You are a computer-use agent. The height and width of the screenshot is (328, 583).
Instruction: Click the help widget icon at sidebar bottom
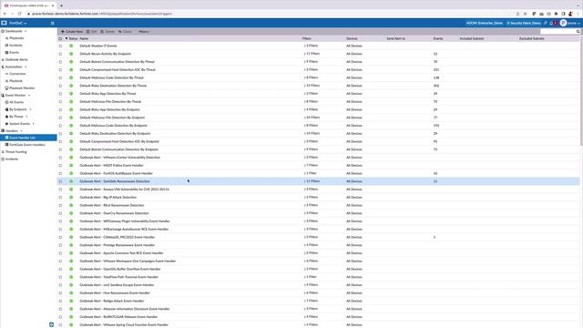tap(51, 324)
